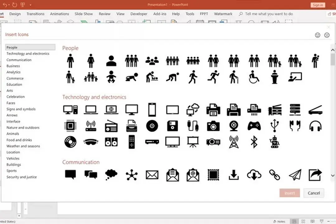336x224 pixels.
Task: Open the Developer tab
Action: [x=139, y=14]
